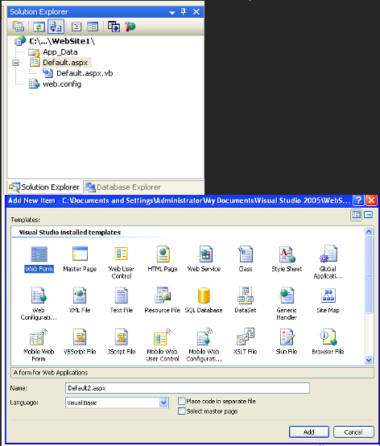
Task: Click the Name input field
Action: (x=188, y=388)
